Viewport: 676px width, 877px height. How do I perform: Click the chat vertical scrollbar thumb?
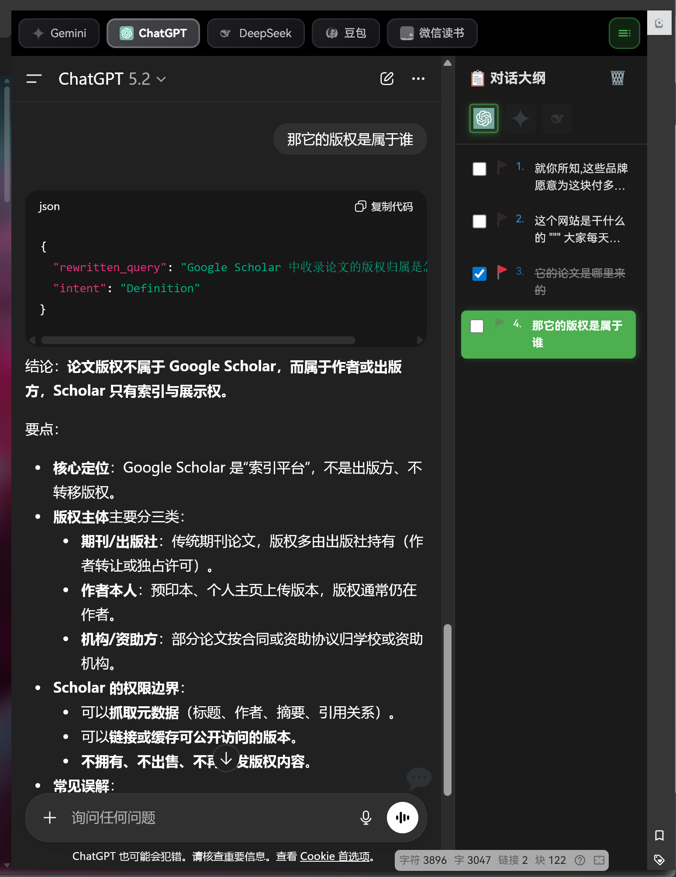coord(448,710)
